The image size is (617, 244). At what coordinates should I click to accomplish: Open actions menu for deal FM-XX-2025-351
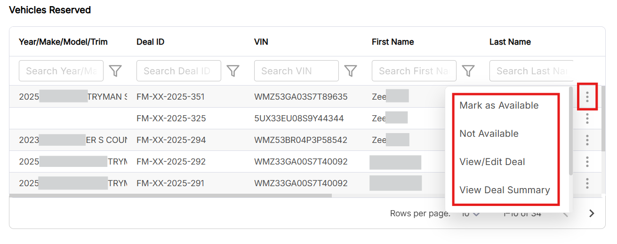(587, 97)
